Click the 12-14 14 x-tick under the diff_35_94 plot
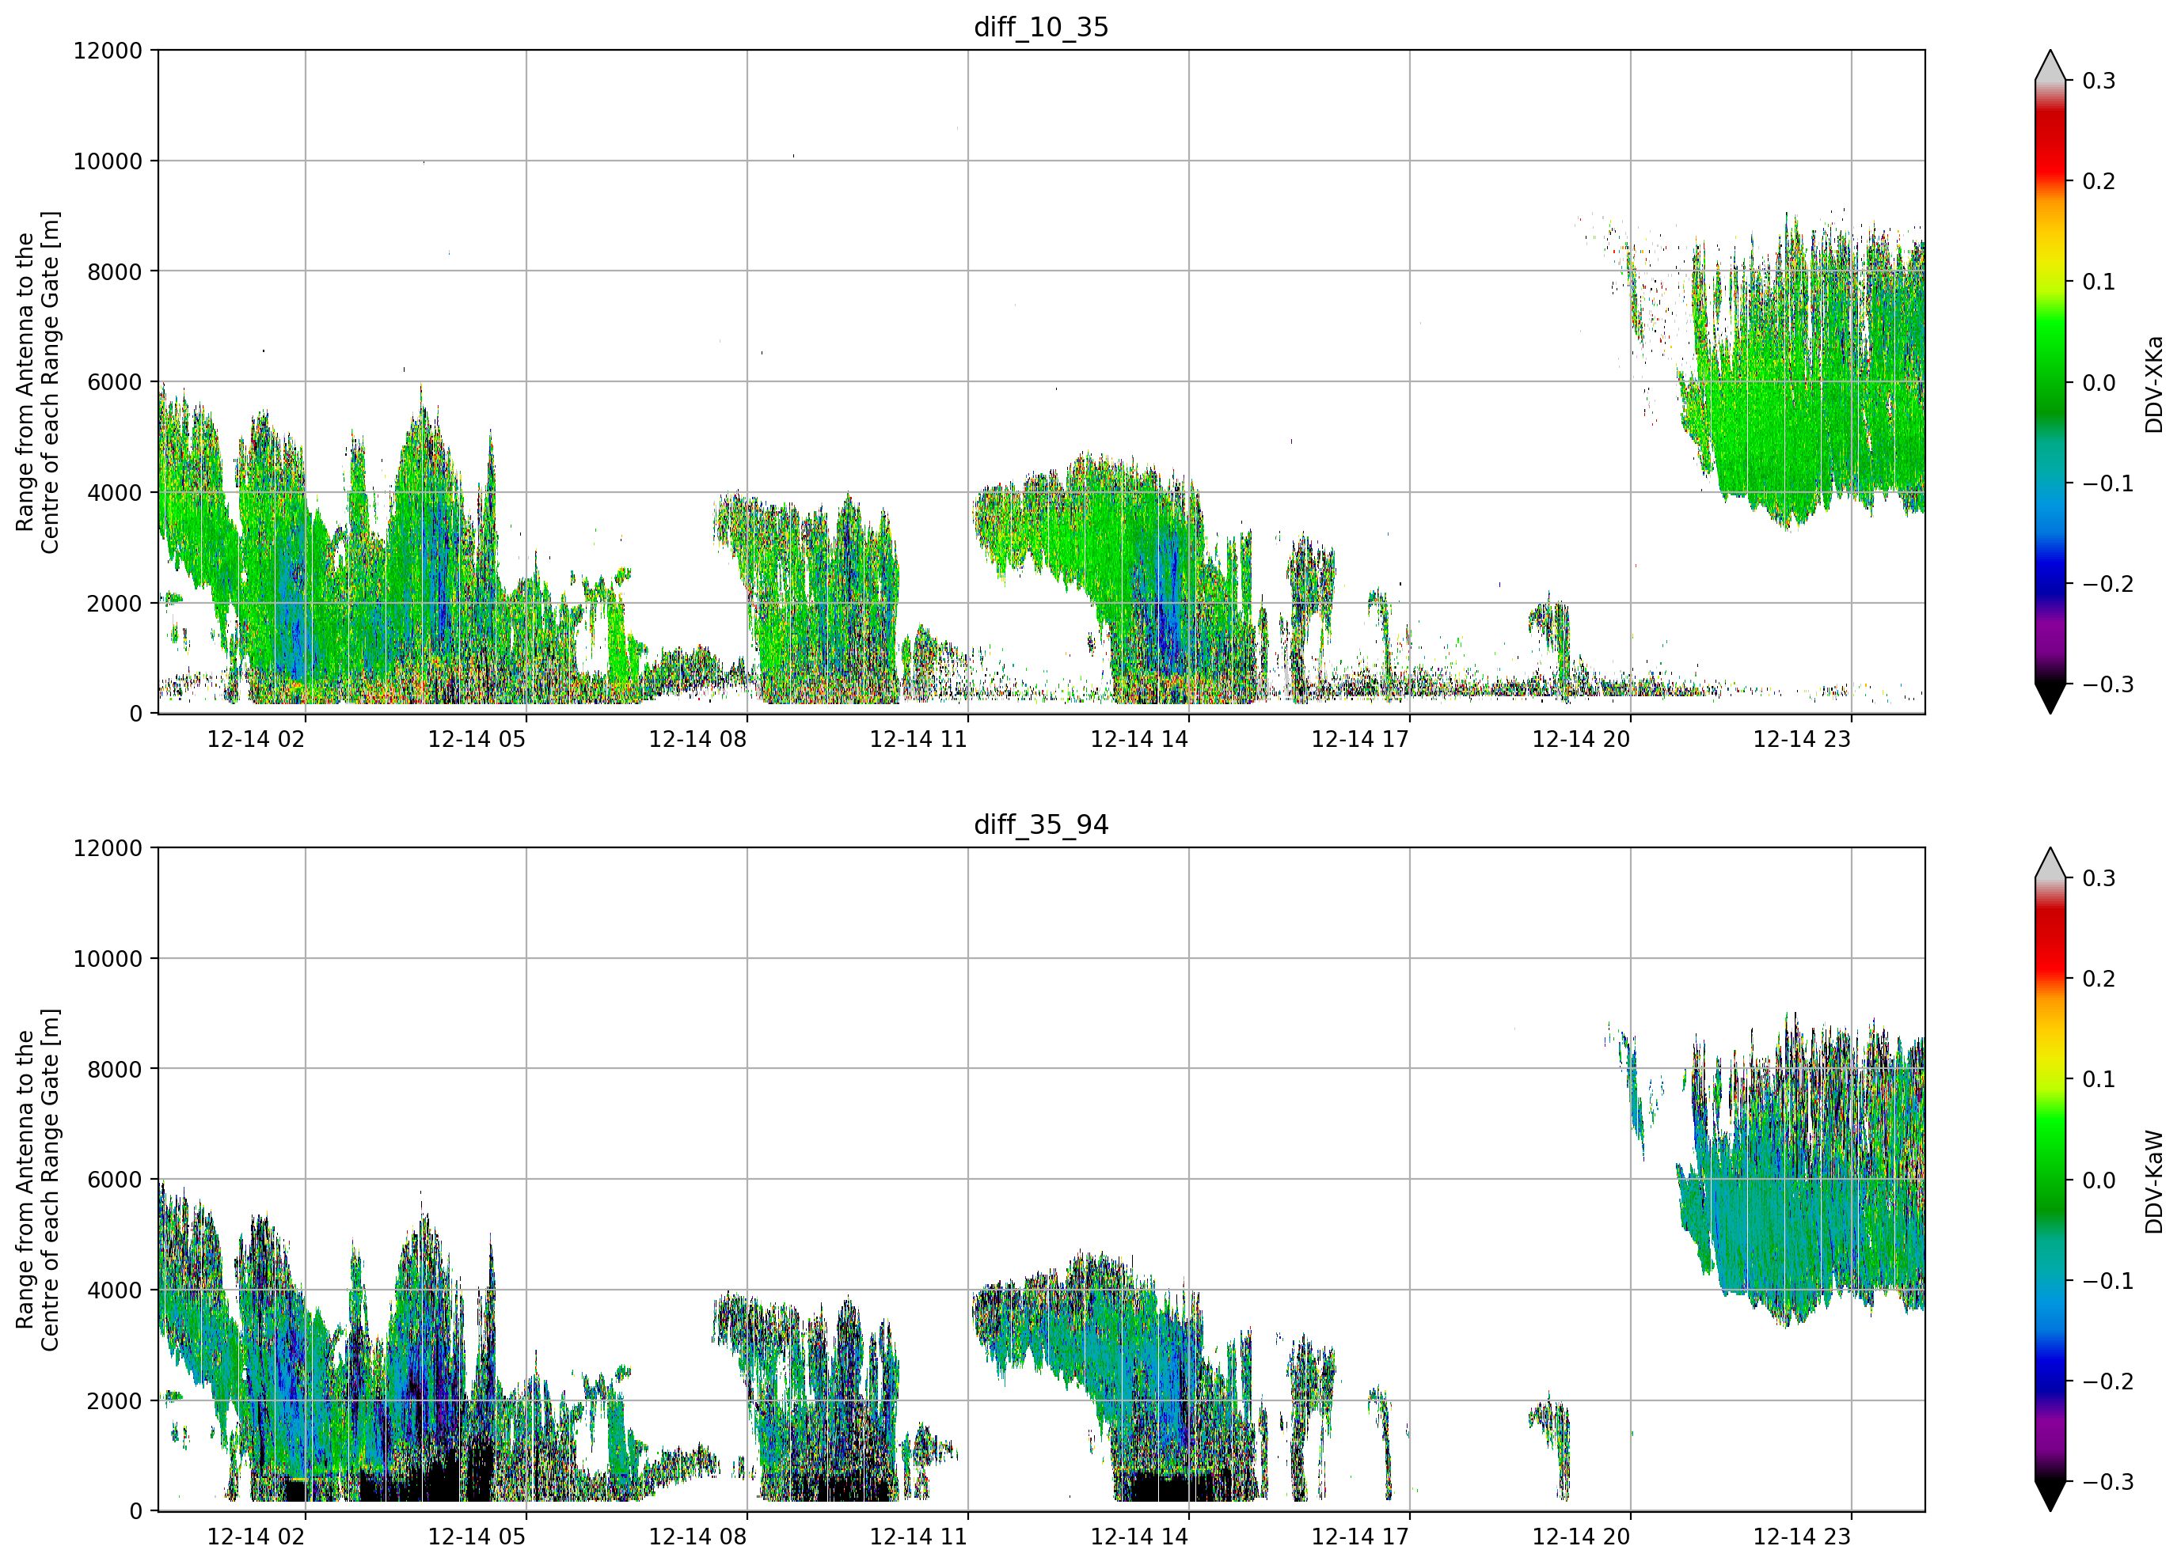2181x1565 pixels. [x=1139, y=1537]
